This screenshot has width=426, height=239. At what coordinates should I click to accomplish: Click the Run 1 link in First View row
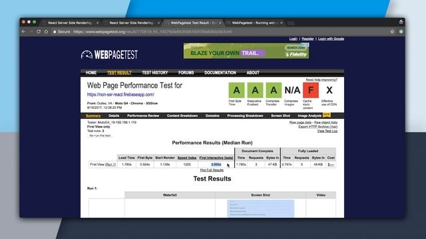click(x=110, y=165)
